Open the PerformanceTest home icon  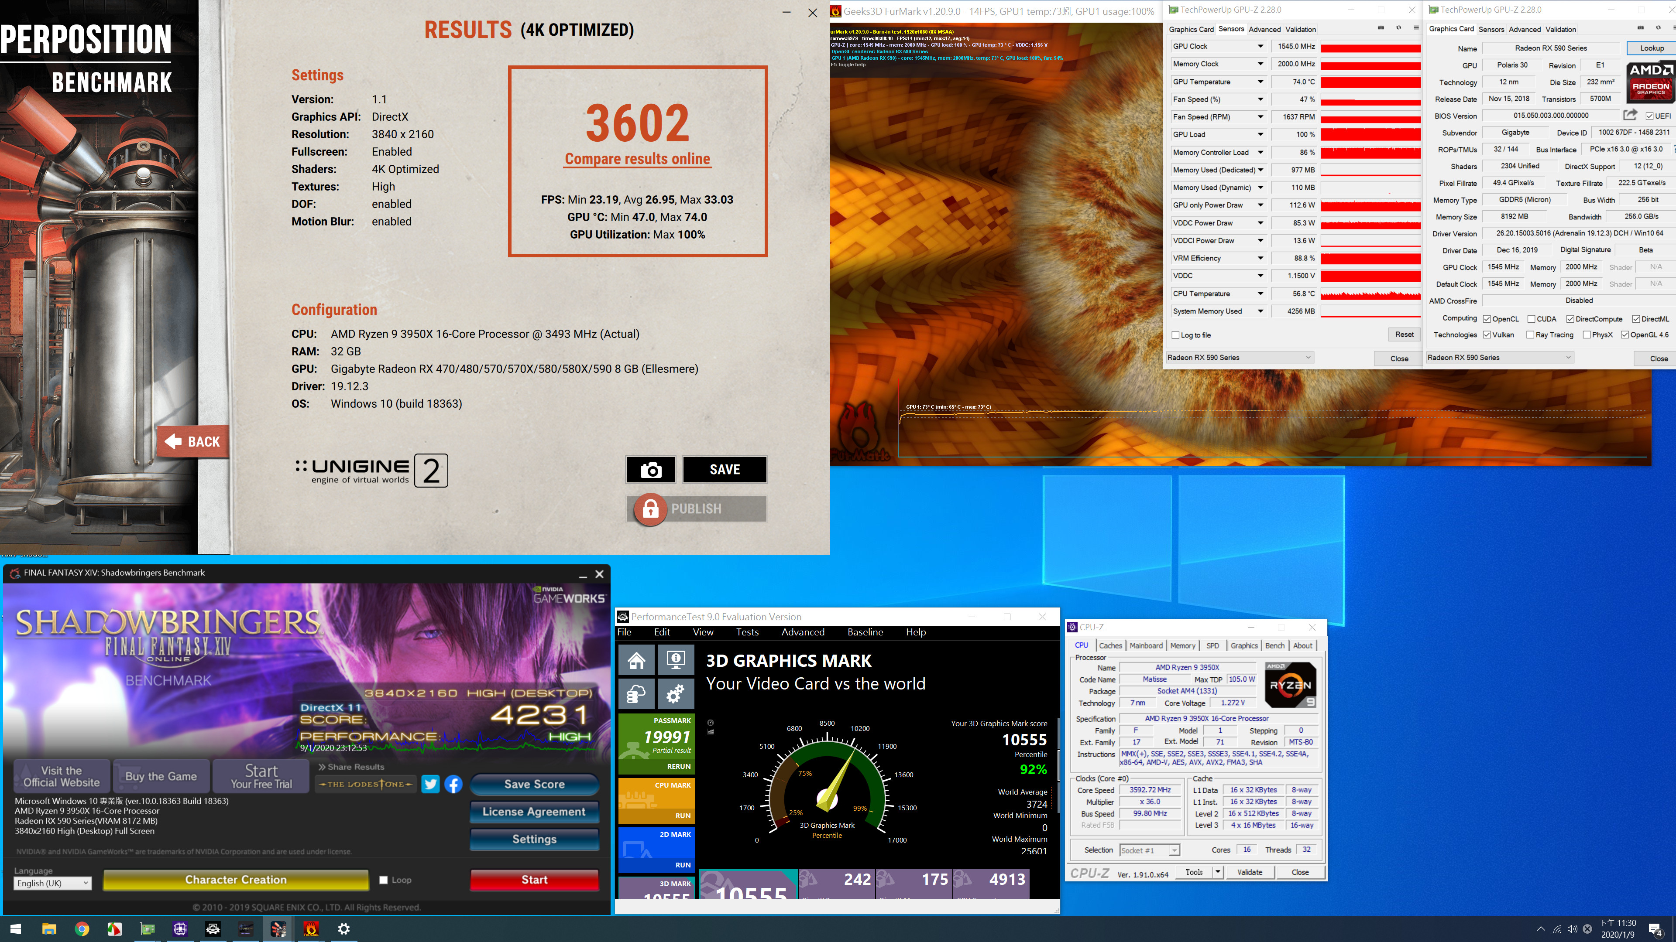(636, 661)
